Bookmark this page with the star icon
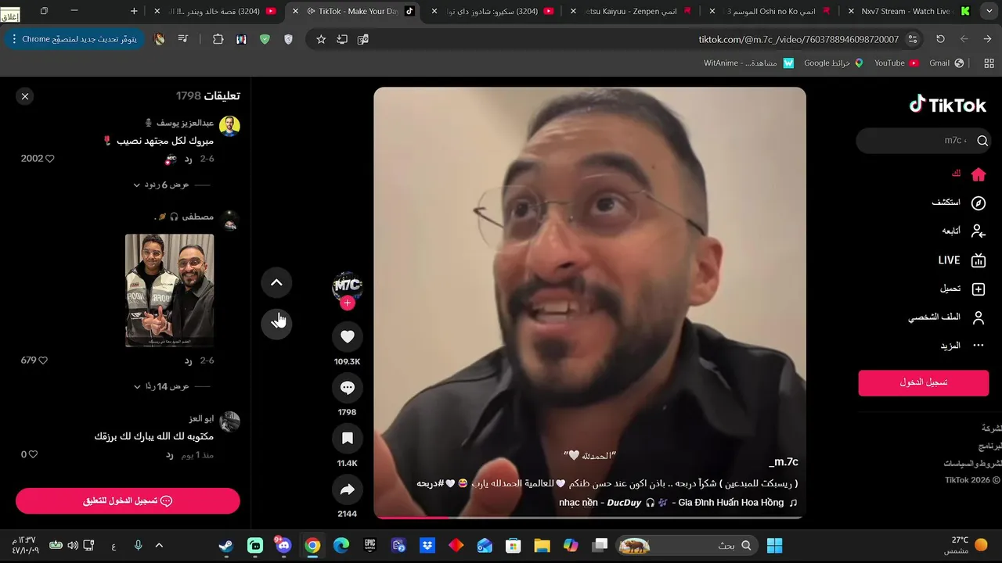The width and height of the screenshot is (1002, 563). tap(321, 39)
